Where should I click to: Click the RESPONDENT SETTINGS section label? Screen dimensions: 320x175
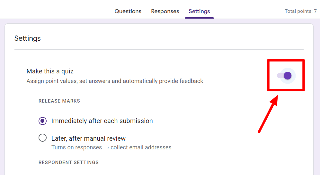(68, 162)
